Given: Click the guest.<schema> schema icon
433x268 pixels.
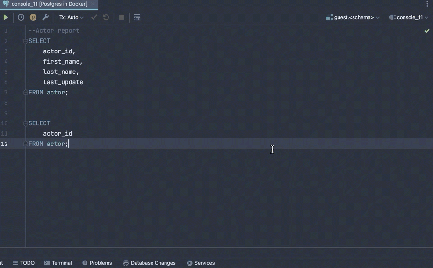Looking at the screenshot, I should coord(330,17).
